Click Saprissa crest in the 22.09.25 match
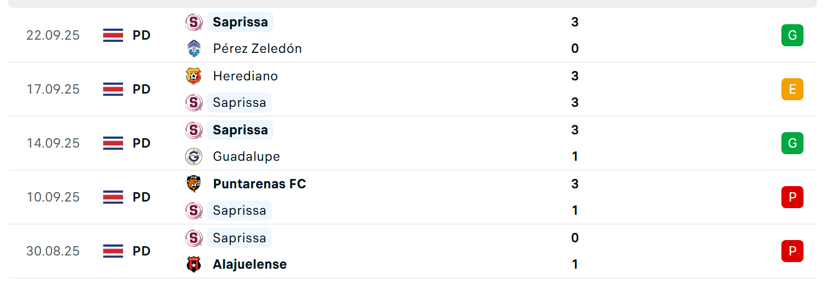Image resolution: width=825 pixels, height=283 pixels. click(194, 22)
